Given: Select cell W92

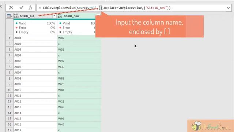Looking at the screenshot, I should coord(79,61).
